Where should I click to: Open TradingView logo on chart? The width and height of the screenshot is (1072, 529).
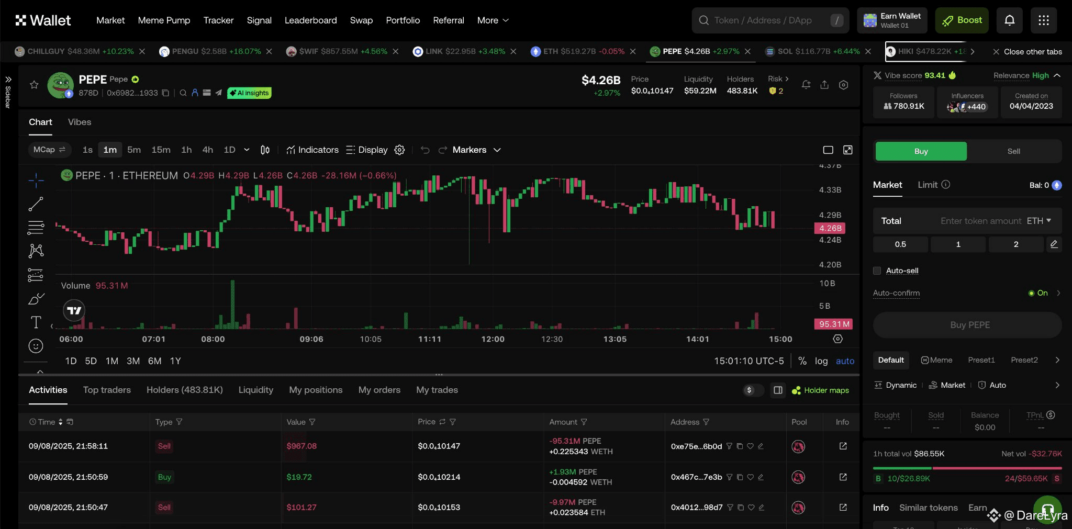(74, 310)
